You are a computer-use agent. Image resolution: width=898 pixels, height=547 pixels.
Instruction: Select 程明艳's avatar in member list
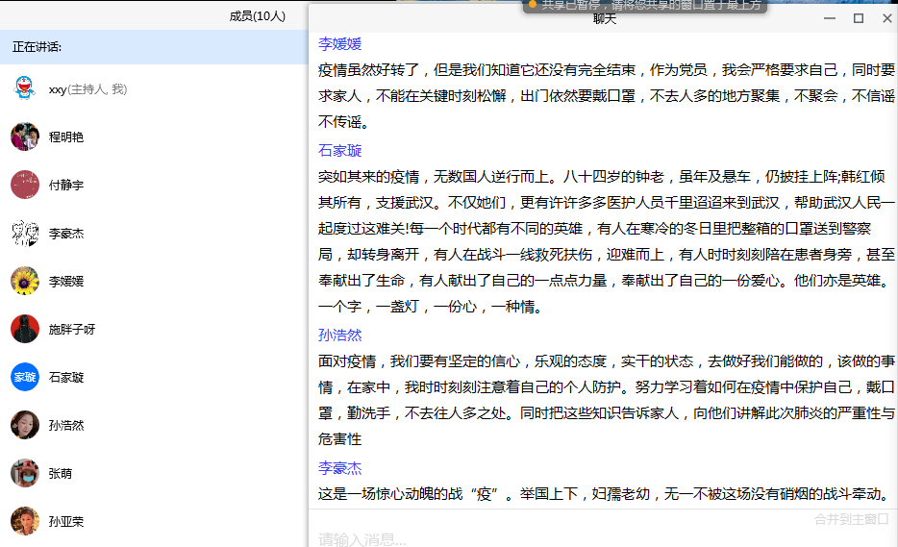point(24,137)
